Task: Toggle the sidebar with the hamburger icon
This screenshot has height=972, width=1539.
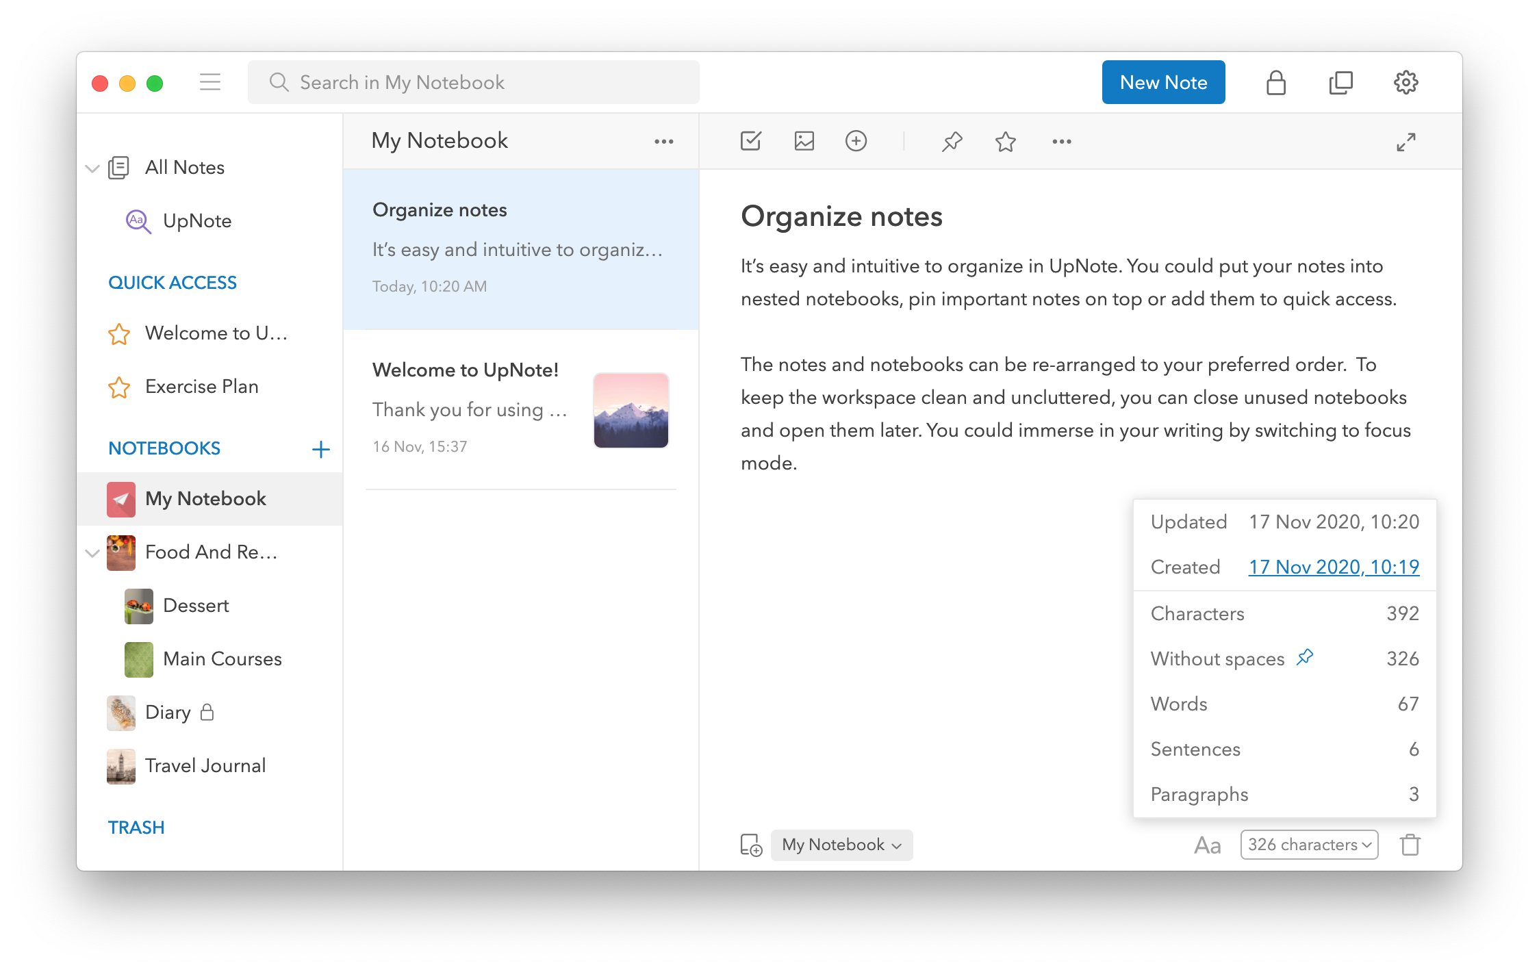Action: click(210, 82)
